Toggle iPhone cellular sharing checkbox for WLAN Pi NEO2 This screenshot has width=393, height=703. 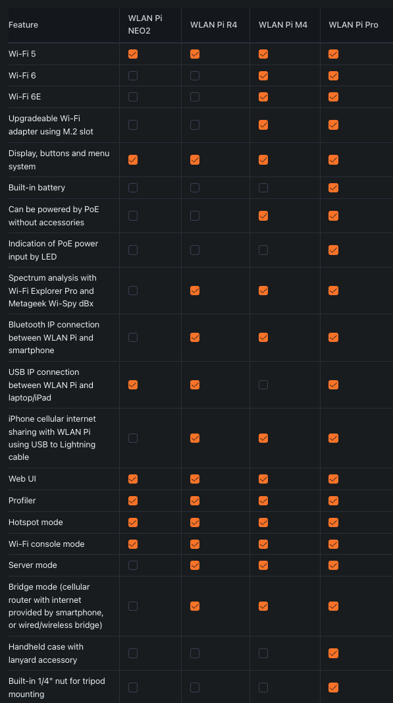pos(133,438)
